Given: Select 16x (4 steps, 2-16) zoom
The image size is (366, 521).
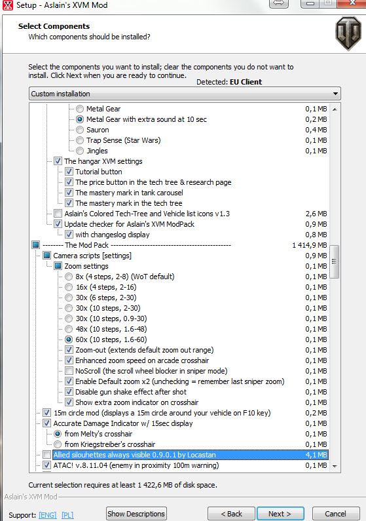Looking at the screenshot, I should [69, 287].
